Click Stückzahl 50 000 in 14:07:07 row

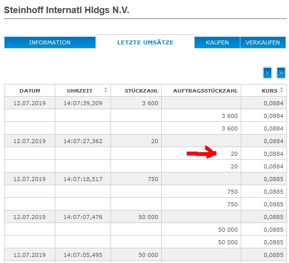(149, 217)
